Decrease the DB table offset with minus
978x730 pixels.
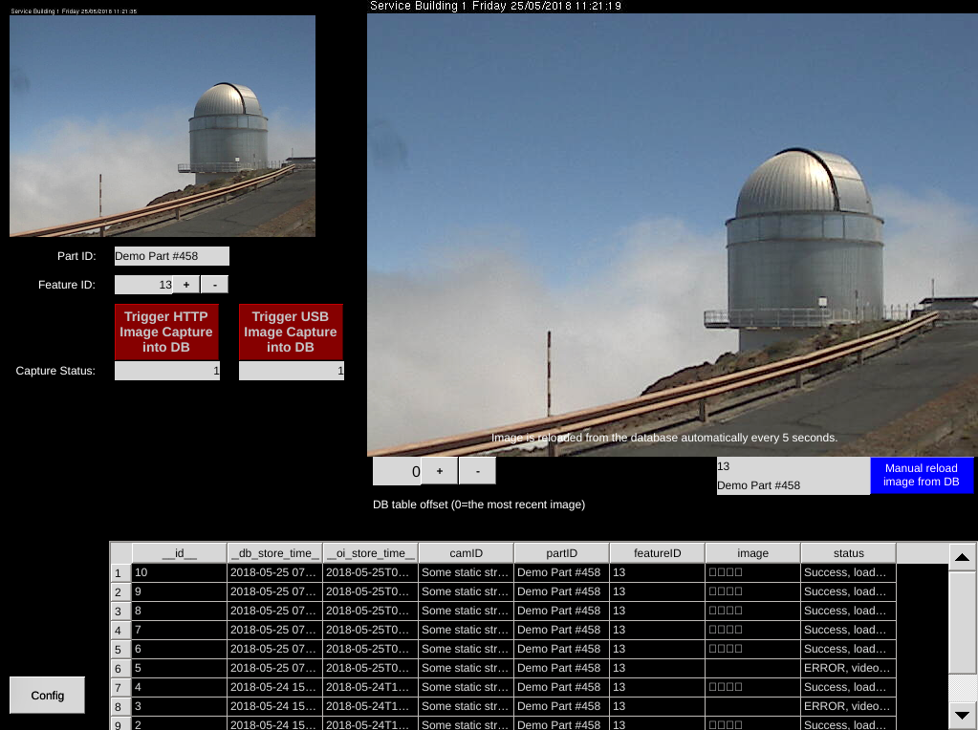click(x=477, y=471)
